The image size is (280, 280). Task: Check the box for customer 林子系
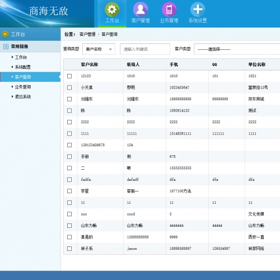(69, 249)
